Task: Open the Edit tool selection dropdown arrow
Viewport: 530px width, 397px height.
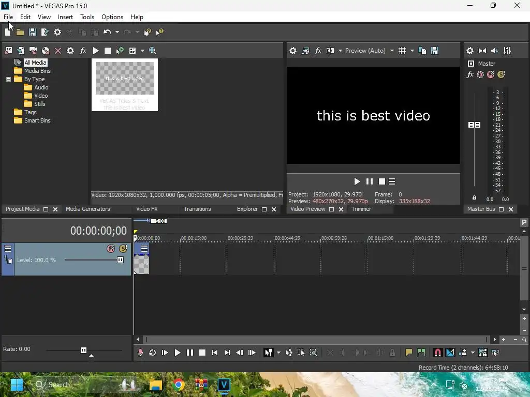Action: pos(278,353)
